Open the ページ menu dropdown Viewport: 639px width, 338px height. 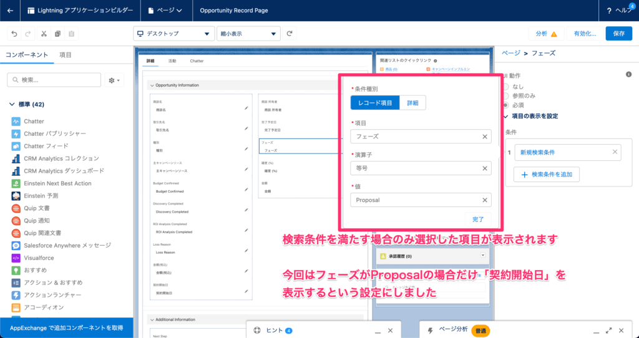165,11
